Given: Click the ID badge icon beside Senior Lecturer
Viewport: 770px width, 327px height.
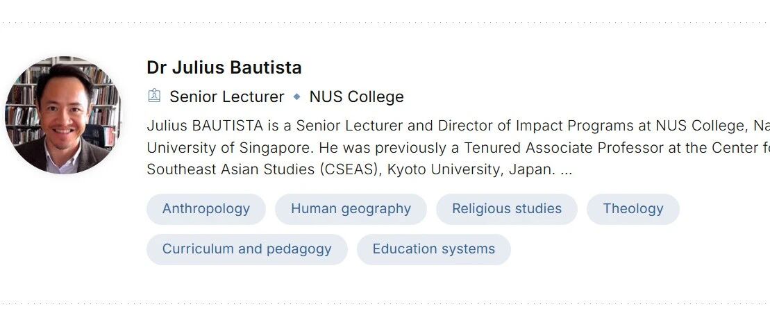Looking at the screenshot, I should point(154,96).
